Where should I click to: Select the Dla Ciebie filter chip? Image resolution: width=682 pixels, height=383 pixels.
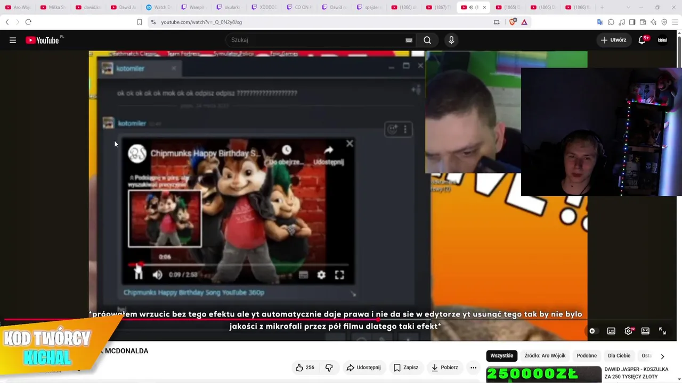click(x=619, y=356)
